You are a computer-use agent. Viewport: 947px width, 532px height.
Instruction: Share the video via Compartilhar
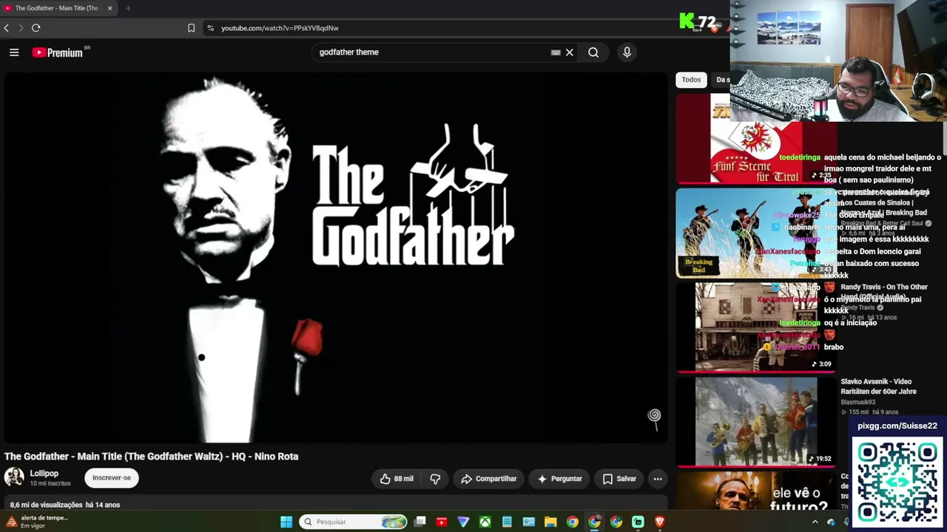(x=488, y=479)
